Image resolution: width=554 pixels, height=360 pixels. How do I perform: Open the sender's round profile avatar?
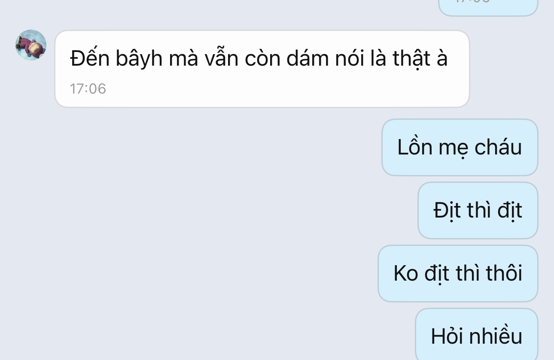[31, 45]
